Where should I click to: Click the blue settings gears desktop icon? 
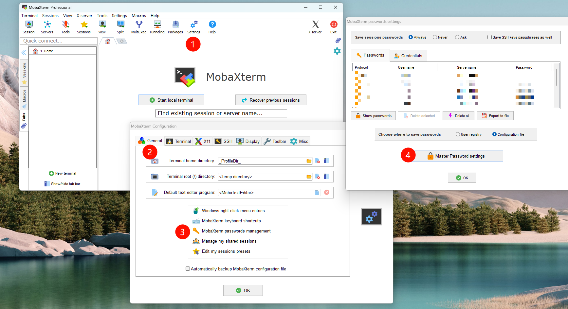point(372,217)
